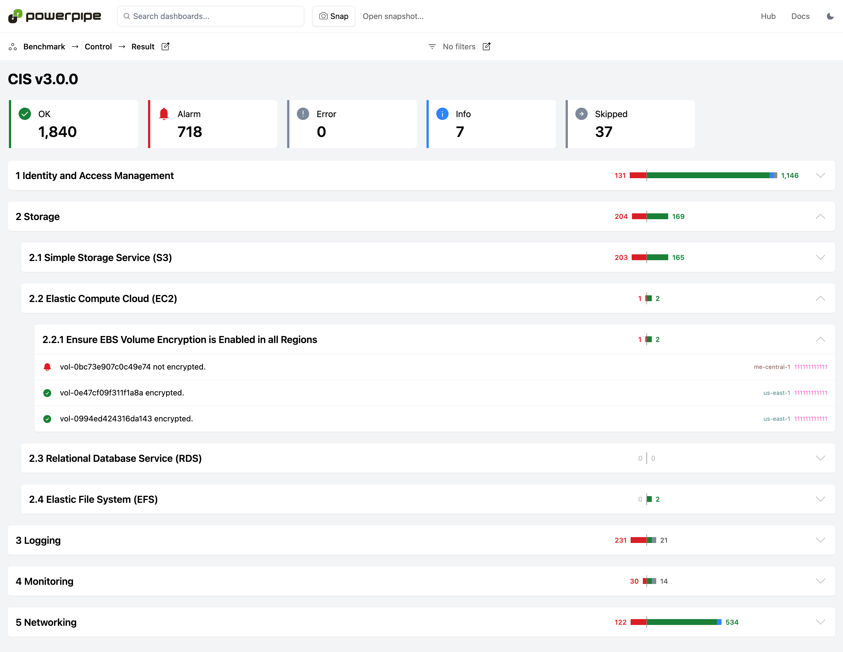
Task: Select row vol-0e47cf09f311f1a8a encrypted
Action: tap(435, 393)
